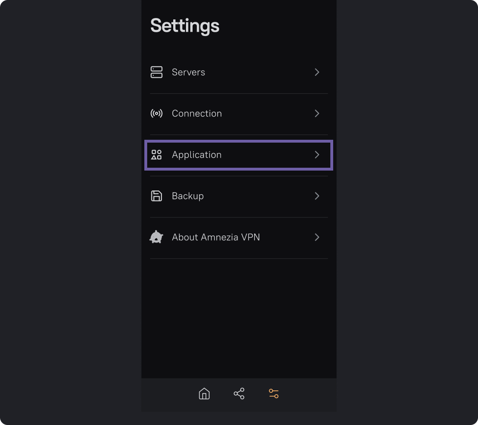
Task: Click the Backup floppy disk icon
Action: click(x=156, y=196)
